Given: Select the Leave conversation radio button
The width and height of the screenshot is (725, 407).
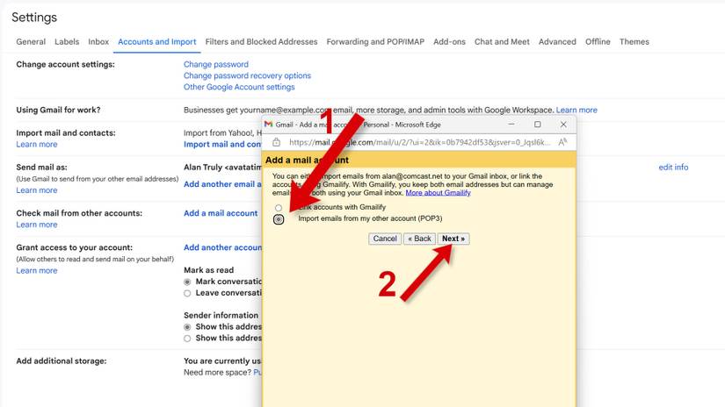Looking at the screenshot, I should point(187,293).
